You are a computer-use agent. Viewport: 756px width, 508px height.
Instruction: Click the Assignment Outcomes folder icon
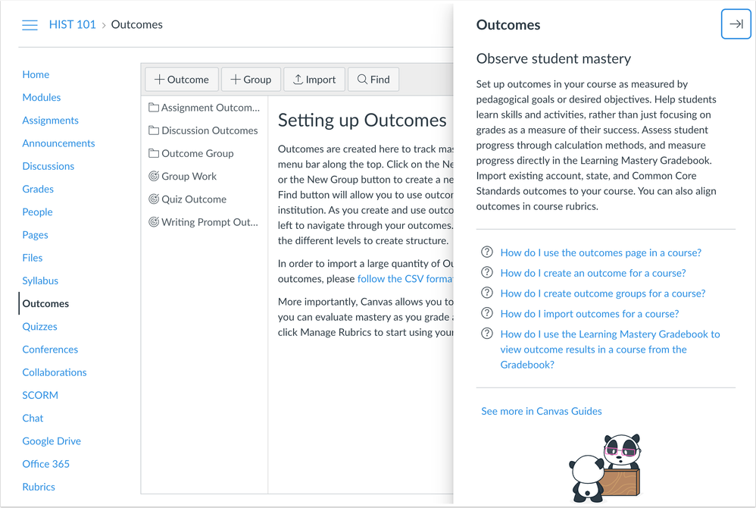click(152, 108)
